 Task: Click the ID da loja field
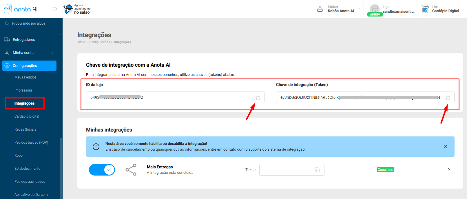(x=175, y=97)
